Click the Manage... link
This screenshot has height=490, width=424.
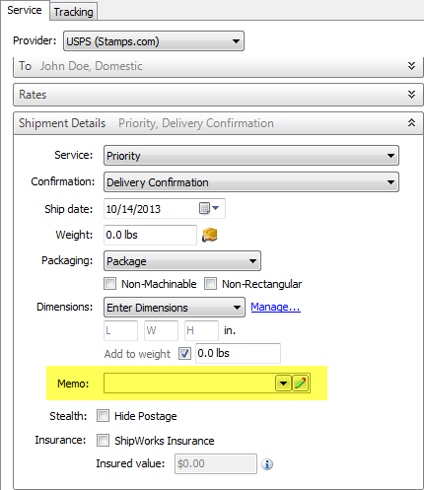275,307
